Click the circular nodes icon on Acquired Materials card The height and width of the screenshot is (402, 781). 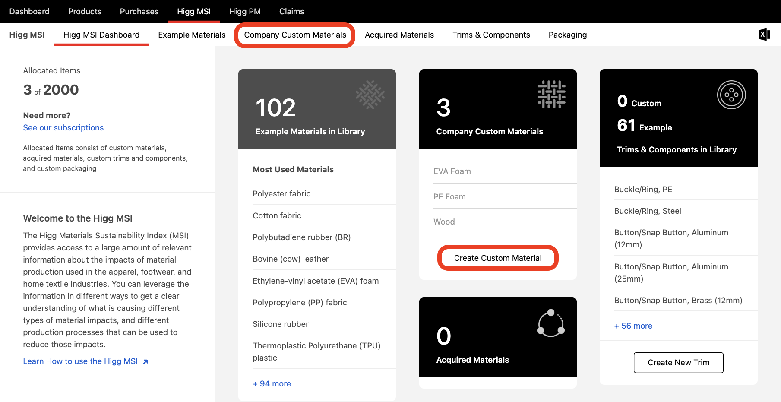[x=551, y=323]
